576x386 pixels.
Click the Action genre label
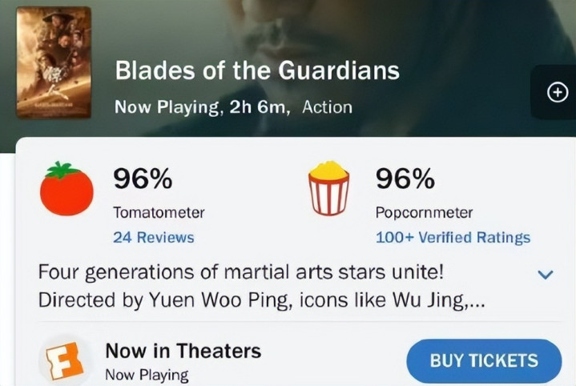(327, 107)
